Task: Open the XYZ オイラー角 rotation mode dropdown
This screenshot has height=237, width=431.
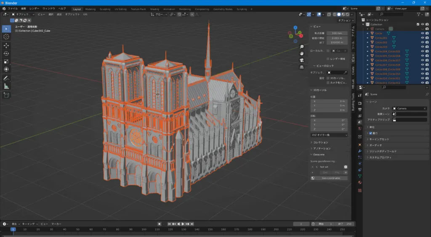Action: click(329, 135)
